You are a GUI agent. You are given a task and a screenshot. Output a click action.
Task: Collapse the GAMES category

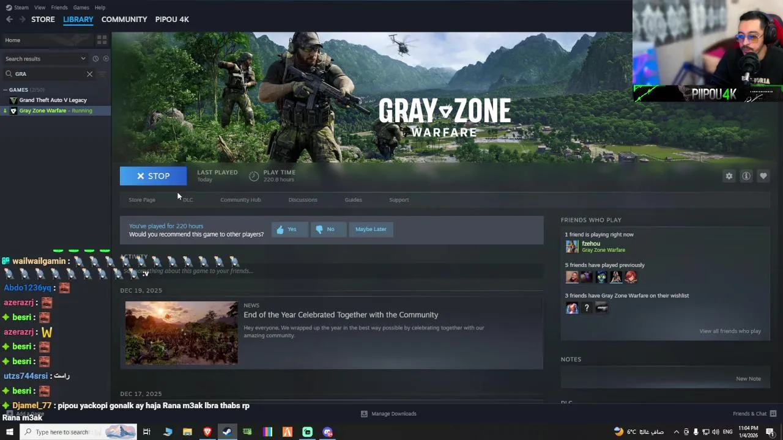click(x=5, y=90)
